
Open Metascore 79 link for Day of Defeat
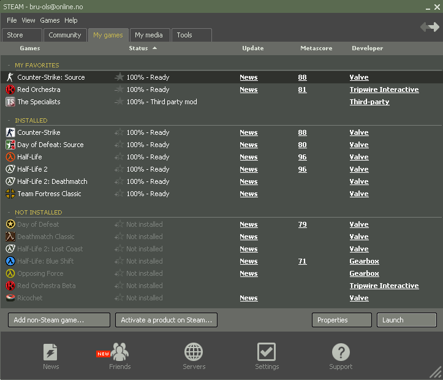pos(302,224)
